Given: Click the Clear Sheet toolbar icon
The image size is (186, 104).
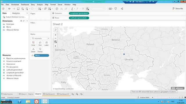Looking at the screenshot, I should (50, 9).
